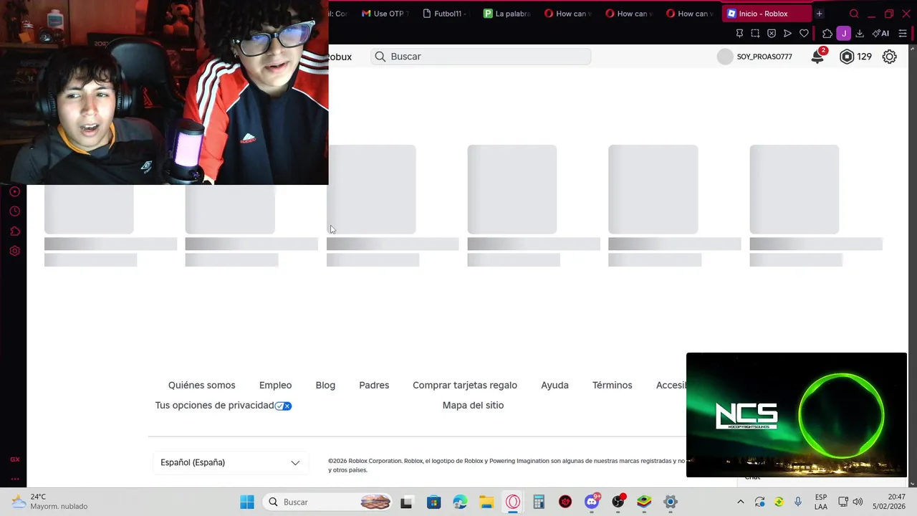Open the play arrow toolbar icon
Image resolution: width=917 pixels, height=516 pixels.
787,34
